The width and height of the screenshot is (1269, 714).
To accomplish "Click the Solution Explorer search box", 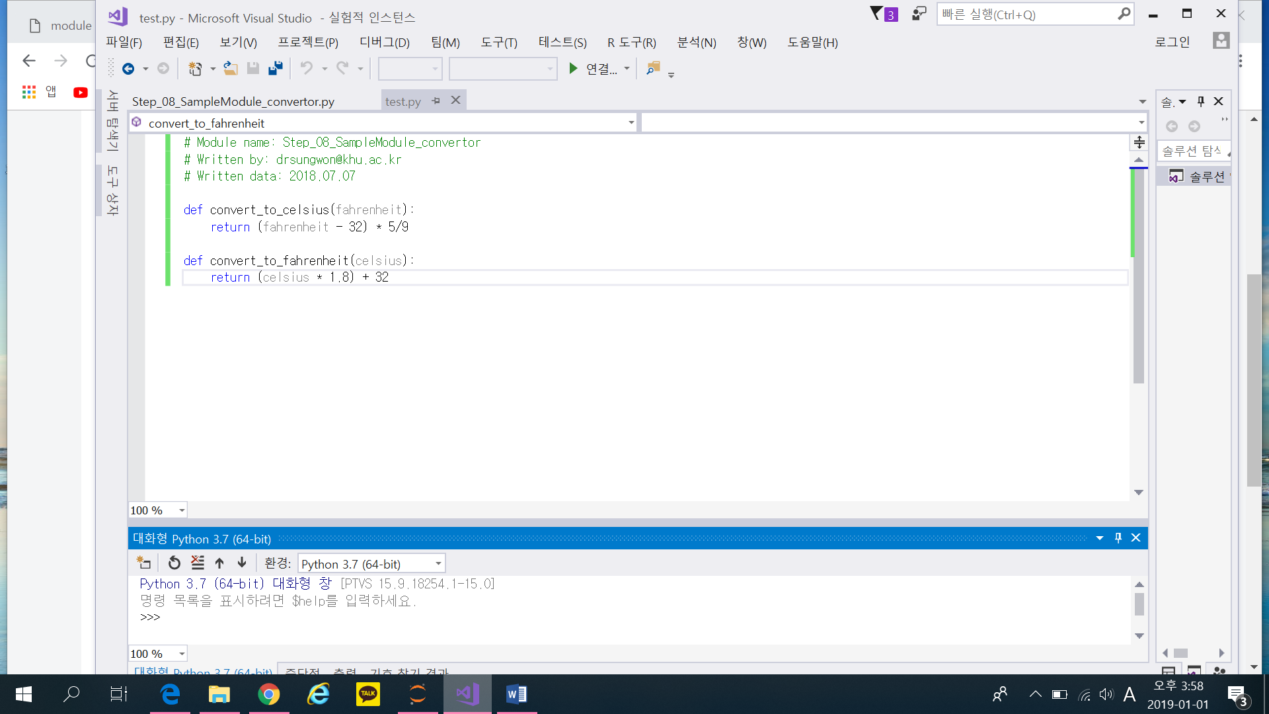I will pyautogui.click(x=1193, y=151).
